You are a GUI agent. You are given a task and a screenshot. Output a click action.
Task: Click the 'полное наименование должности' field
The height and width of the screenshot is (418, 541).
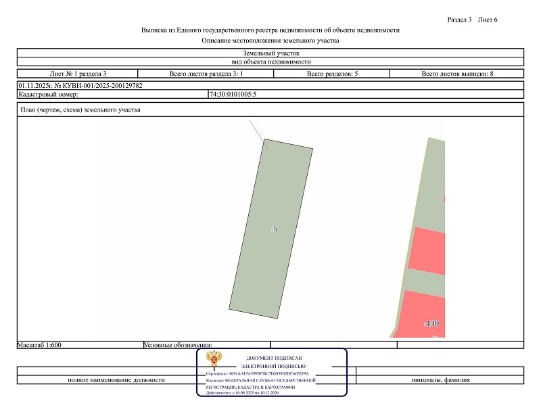point(116,379)
